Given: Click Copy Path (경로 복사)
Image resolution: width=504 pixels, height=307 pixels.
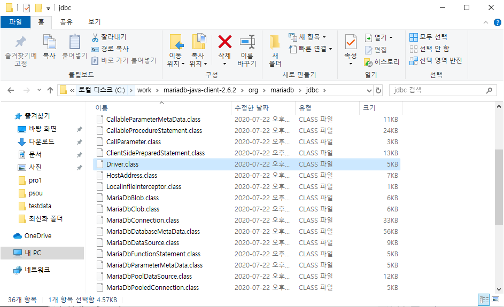Looking at the screenshot, I should pos(110,49).
